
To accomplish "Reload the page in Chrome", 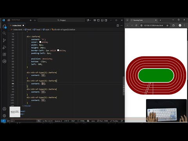I will [136, 25].
